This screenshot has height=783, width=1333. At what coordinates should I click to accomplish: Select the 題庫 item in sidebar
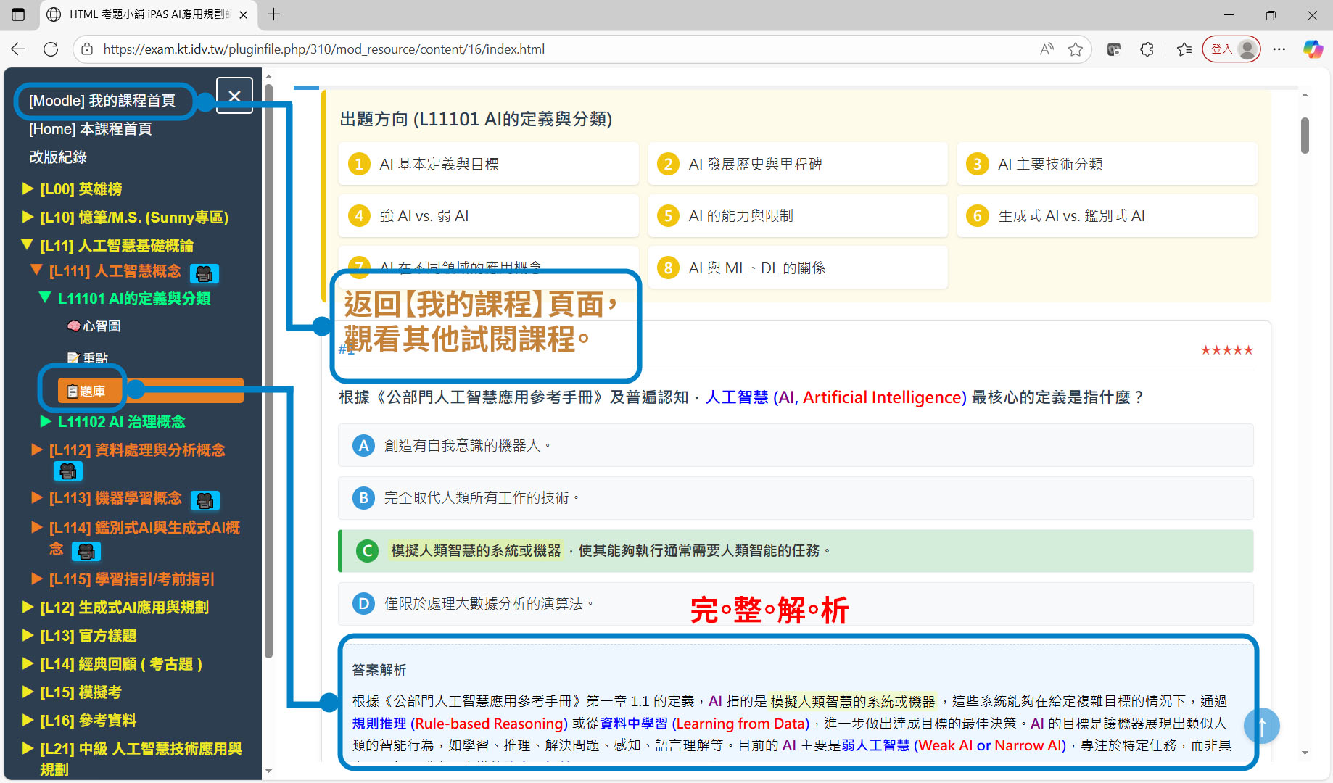tap(87, 391)
